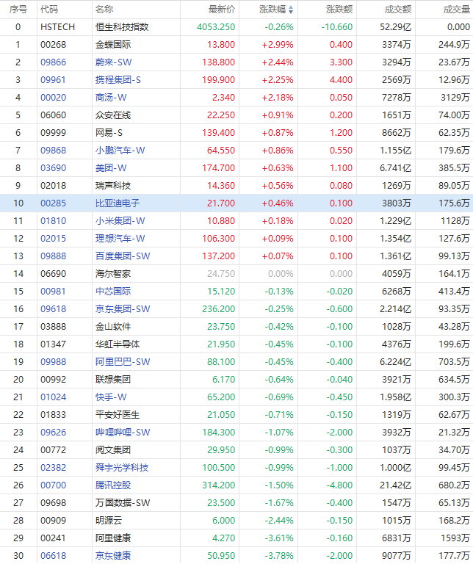This screenshot has height=564, width=473.
Task: Open stock code link 03690
Action: pyautogui.click(x=53, y=168)
